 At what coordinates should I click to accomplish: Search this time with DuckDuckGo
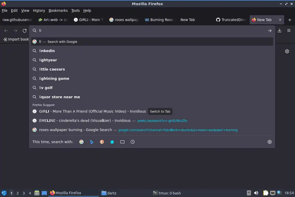click(x=102, y=142)
